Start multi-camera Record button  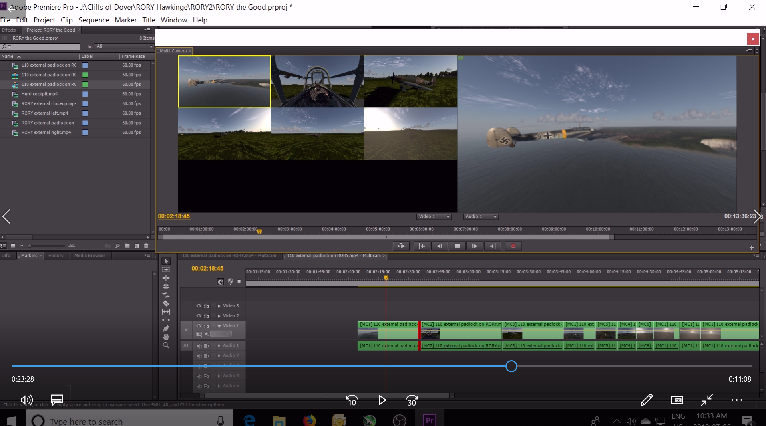pyautogui.click(x=513, y=246)
